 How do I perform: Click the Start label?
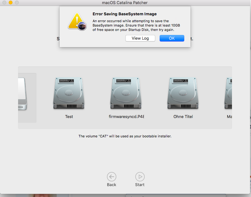tap(140, 185)
